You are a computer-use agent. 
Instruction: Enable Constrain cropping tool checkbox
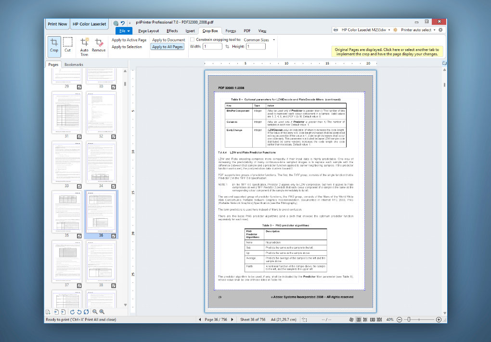click(192, 40)
